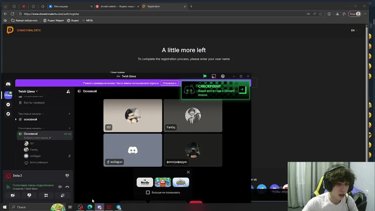Open Telegram from the taskbar
Screen dimensions: 375x211
coord(119,207)
